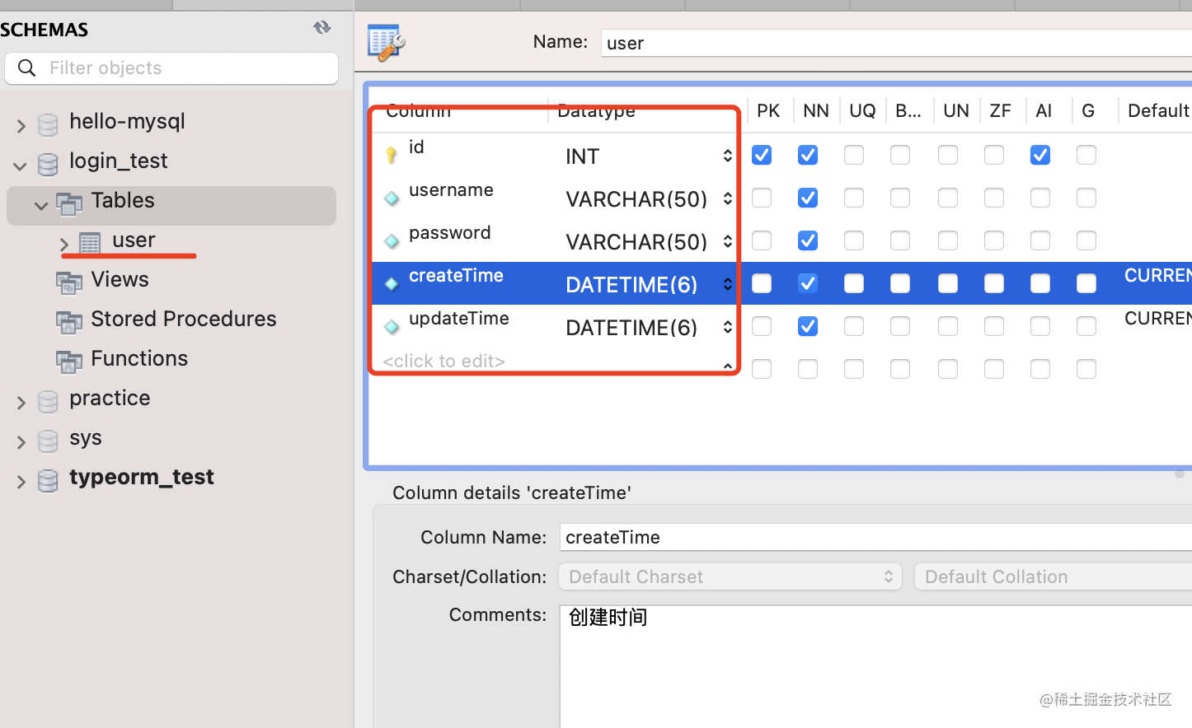Click the diamond icon of the createTime column
Viewport: 1192px width, 728px height.
tap(392, 284)
